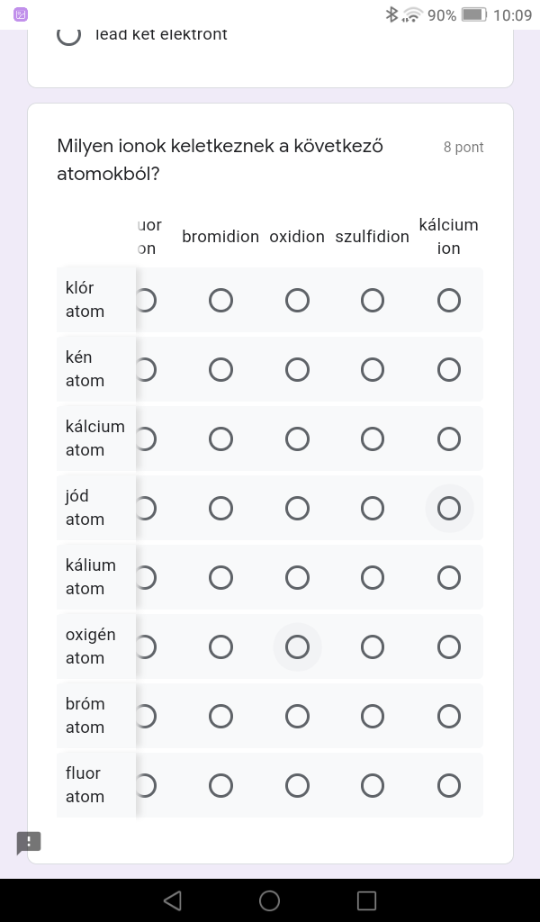Choose kálcium ion in jód atom row
Viewport: 540px width, 922px height.
click(449, 509)
